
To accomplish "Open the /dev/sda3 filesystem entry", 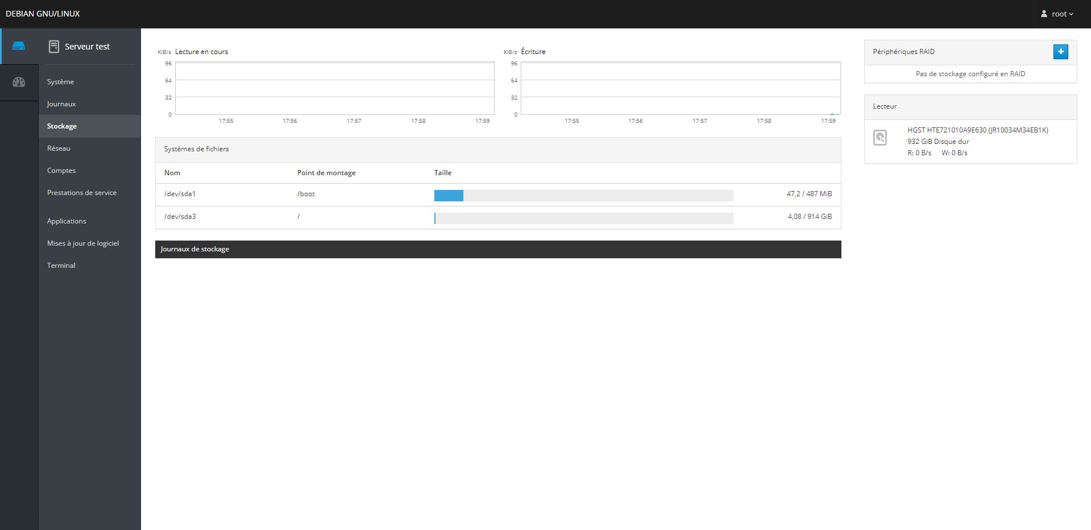I will pos(180,217).
